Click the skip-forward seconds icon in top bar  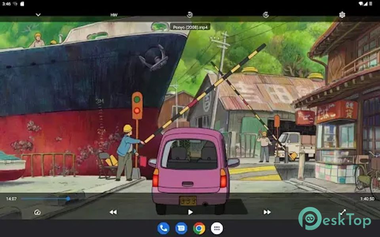(266, 15)
